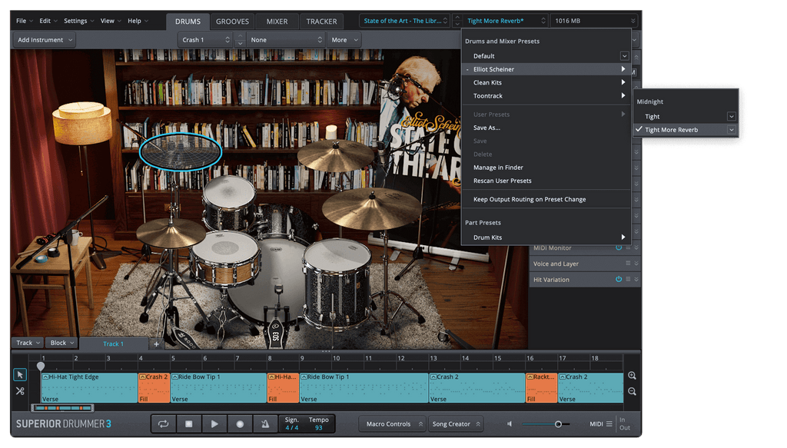Image resolution: width=787 pixels, height=448 pixels.
Task: Add a new track with plus button
Action: (x=156, y=343)
